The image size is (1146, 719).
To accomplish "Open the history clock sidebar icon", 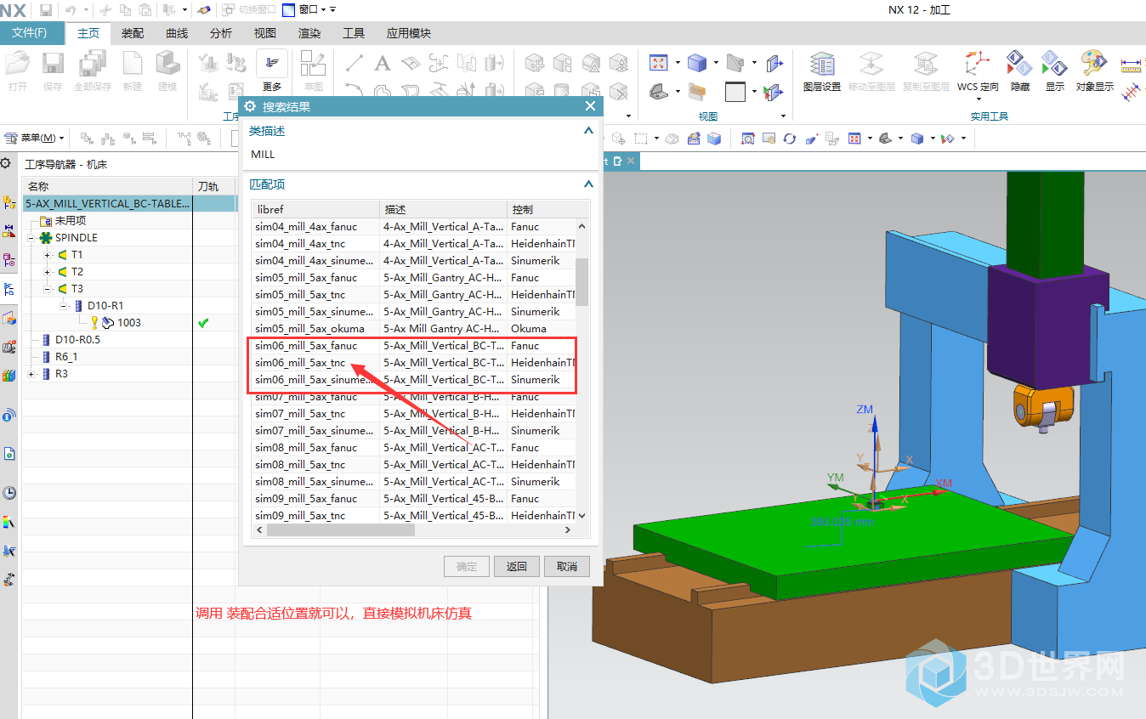I will click(9, 493).
